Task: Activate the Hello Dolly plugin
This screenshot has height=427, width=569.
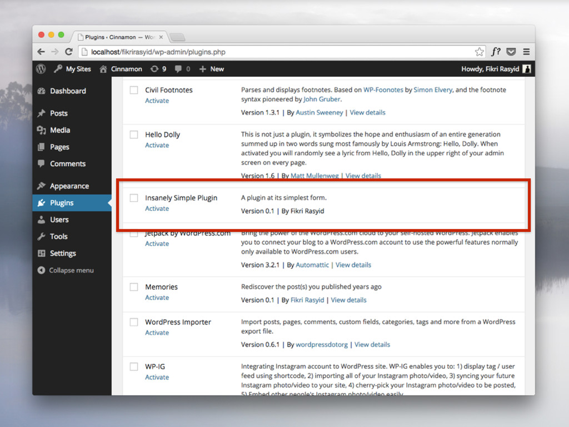Action: point(157,145)
